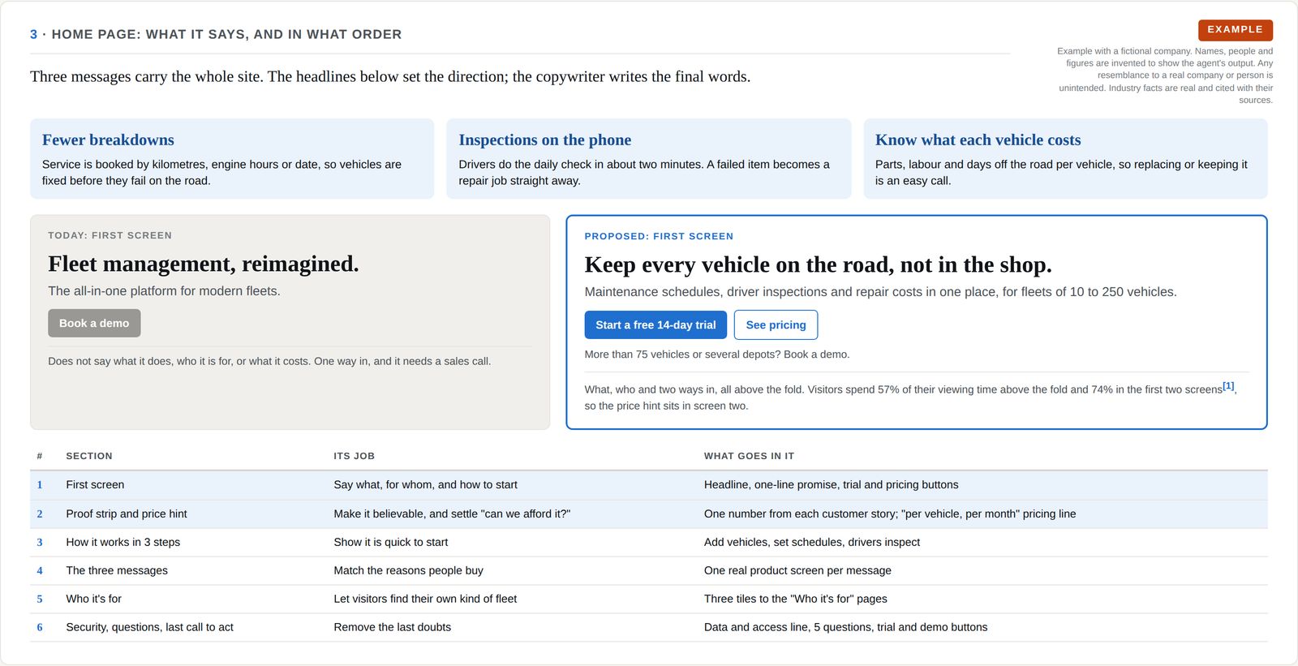
Task: Click the orange EXAMPLE badge
Action: click(x=1235, y=30)
